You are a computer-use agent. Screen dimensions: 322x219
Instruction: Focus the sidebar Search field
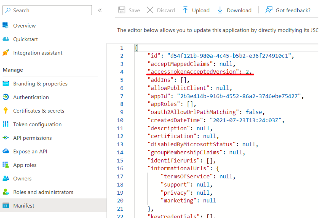click(x=47, y=10)
